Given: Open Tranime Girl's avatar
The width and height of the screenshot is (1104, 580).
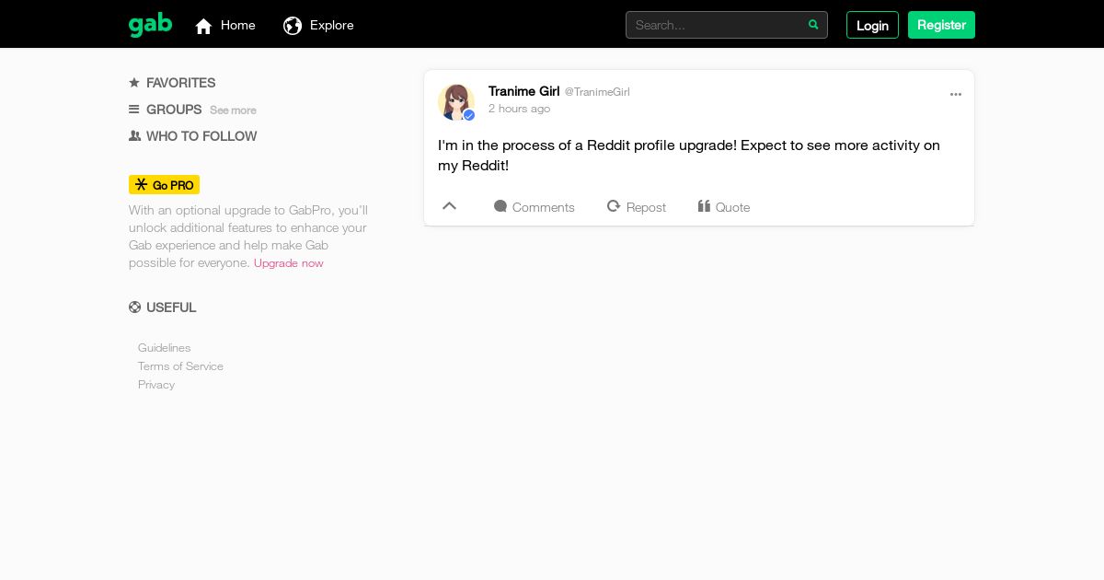Looking at the screenshot, I should 456,102.
